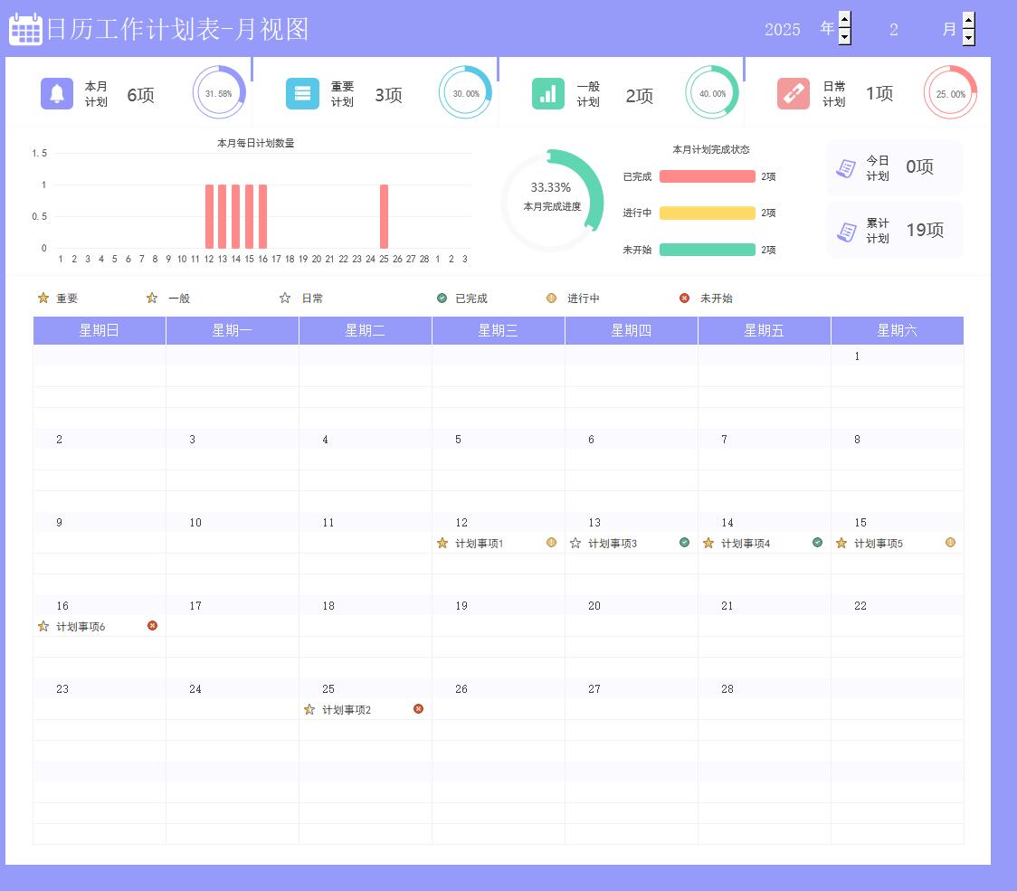1017x891 pixels.
Task: Click the cumulative plan notepad icon
Action: tap(846, 232)
